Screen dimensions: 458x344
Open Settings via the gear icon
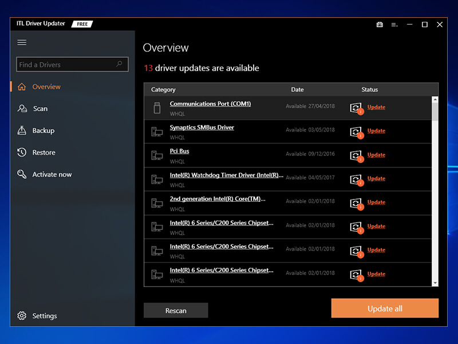tap(22, 315)
